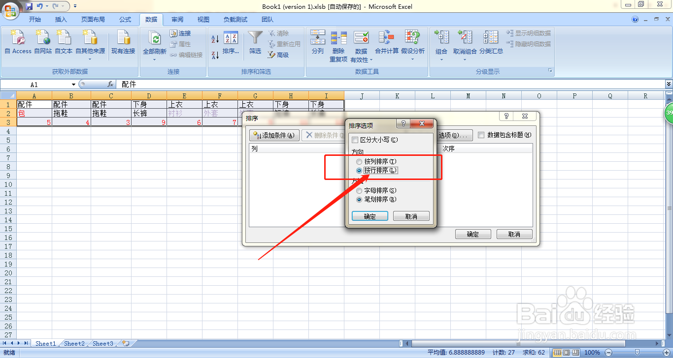Select the 按列排序 radio button

pyautogui.click(x=359, y=161)
